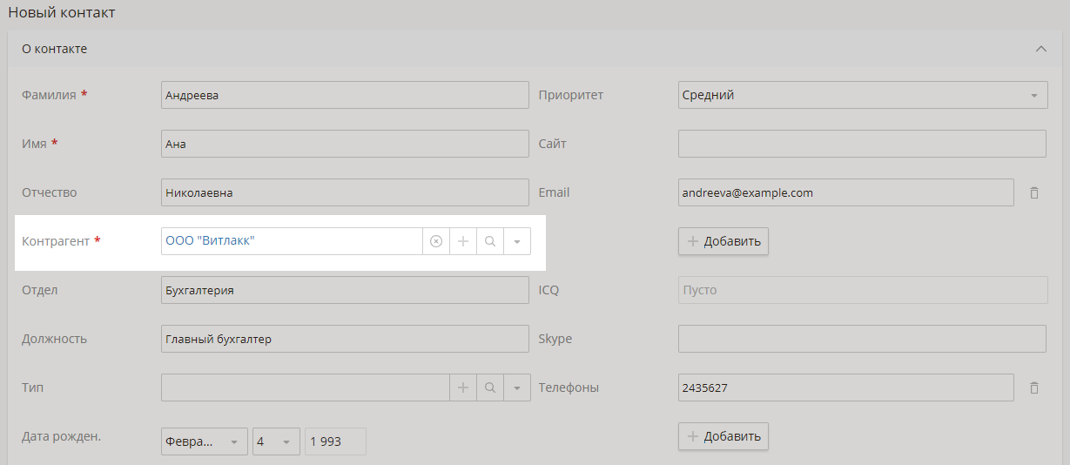Focus the Фамилия field with Андреева

click(345, 95)
